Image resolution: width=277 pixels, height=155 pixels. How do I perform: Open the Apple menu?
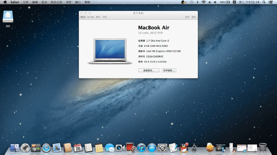[x=5, y=2]
